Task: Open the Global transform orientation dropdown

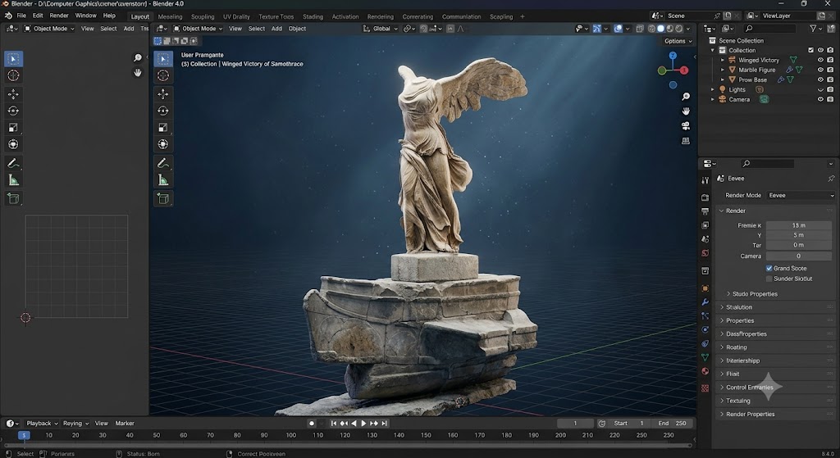Action: (x=381, y=29)
